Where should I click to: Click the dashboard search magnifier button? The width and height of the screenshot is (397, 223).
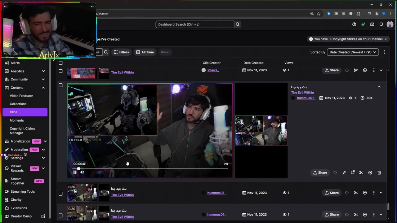(x=238, y=24)
